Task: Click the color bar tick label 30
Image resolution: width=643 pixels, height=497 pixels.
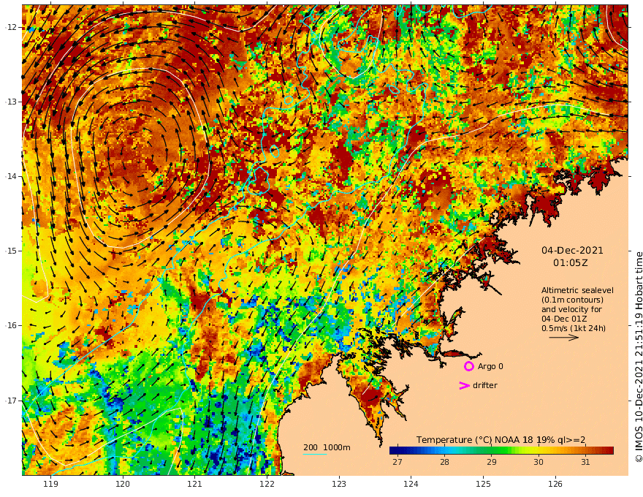Action: point(539,462)
